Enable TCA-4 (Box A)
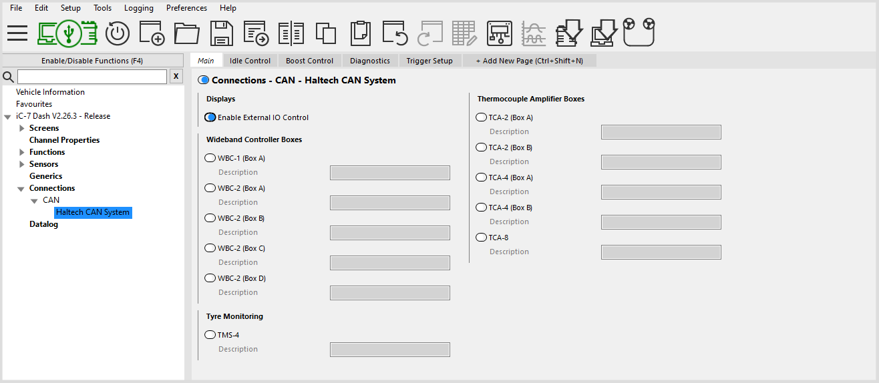 click(481, 177)
